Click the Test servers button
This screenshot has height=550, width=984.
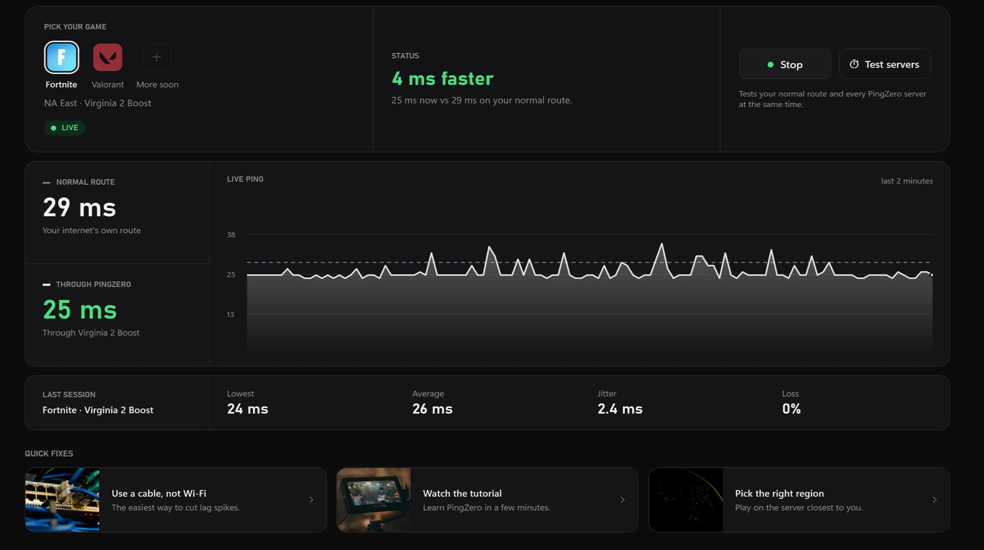885,64
